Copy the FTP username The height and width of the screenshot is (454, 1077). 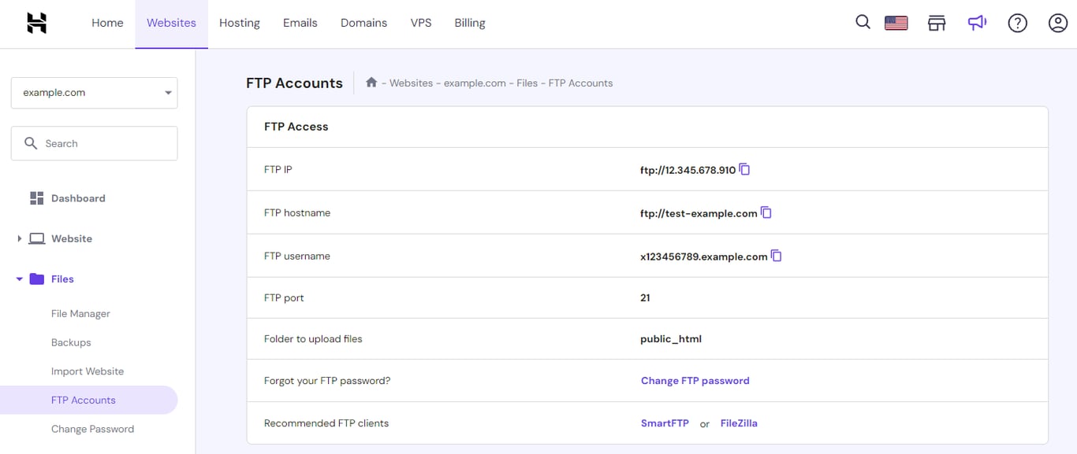[776, 255]
